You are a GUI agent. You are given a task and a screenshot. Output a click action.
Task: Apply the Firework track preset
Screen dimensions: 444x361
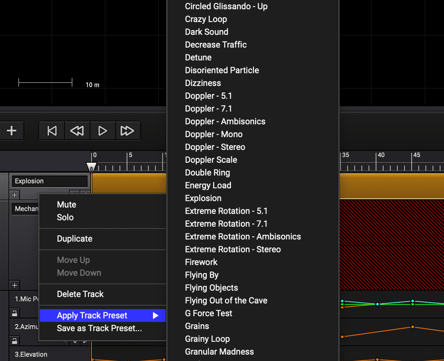click(201, 262)
